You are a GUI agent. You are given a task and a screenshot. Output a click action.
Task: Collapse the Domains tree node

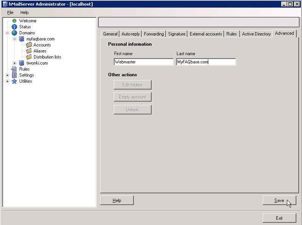(7, 33)
